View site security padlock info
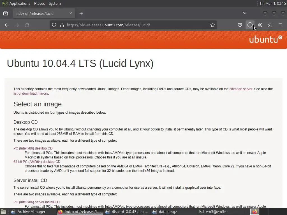The height and width of the screenshot is (215, 287). 62,25
